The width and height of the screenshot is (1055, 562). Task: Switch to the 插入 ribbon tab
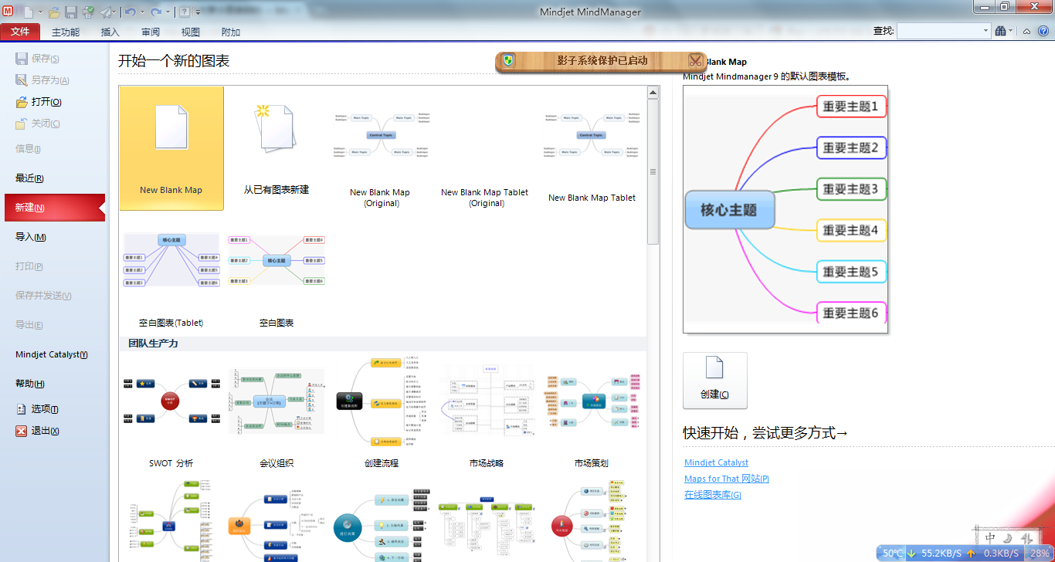(110, 32)
